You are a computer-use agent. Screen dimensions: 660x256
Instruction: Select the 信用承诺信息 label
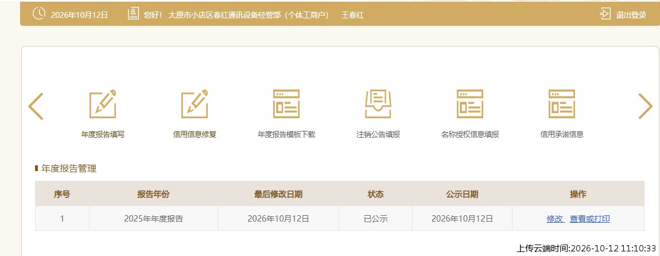point(561,135)
